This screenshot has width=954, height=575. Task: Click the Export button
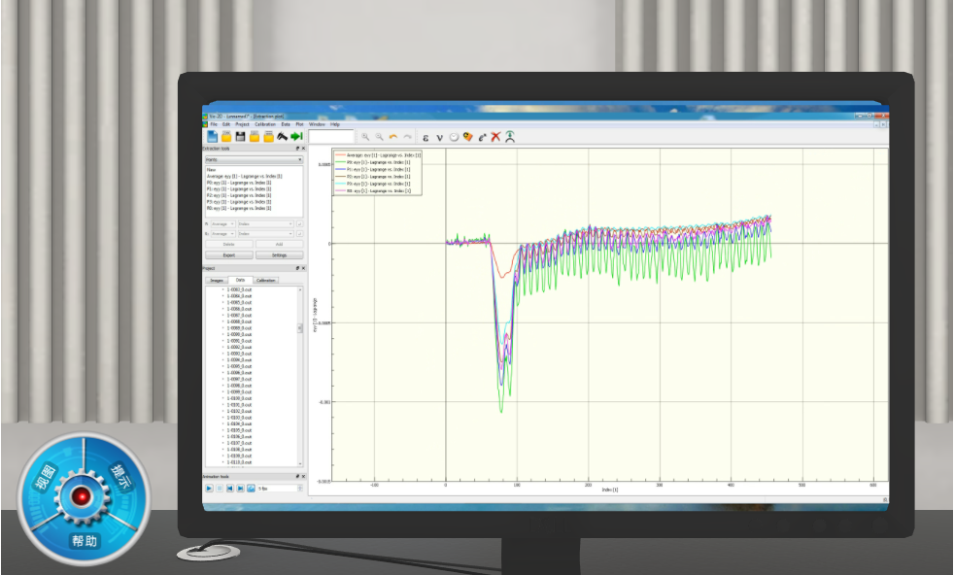coord(229,254)
